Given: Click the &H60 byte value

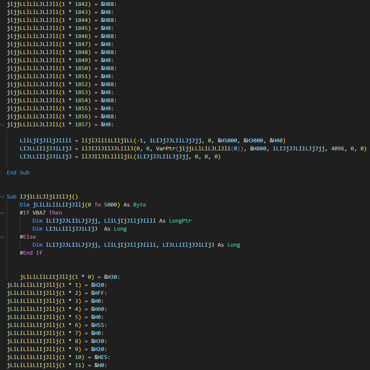Looking at the screenshot, I should tap(98, 309).
